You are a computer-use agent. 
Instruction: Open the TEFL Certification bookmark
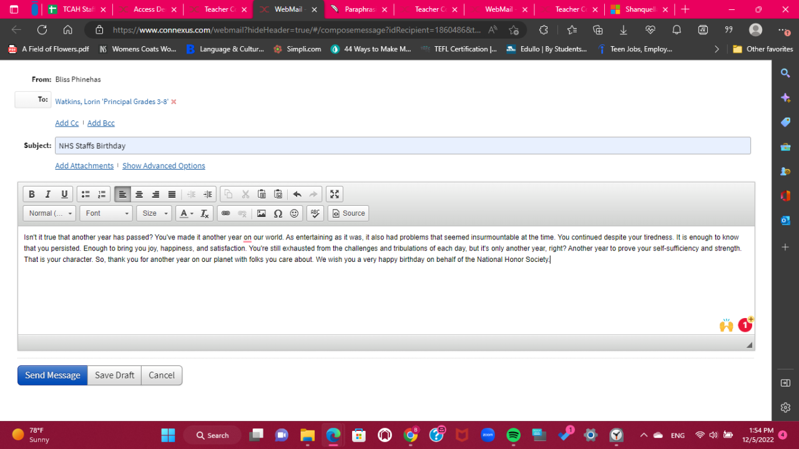(459, 49)
